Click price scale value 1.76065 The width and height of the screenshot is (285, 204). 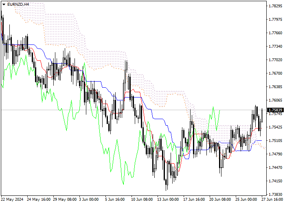click(276, 100)
